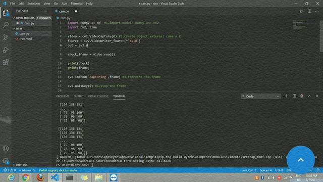Screen dimensions: 323x182
Task: Open the Go menu
Action: click(56, 4)
